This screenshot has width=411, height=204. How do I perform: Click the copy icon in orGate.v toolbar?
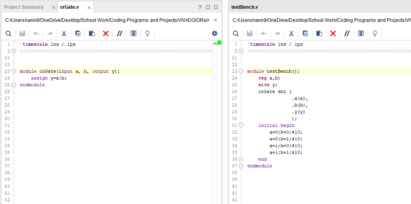(x=78, y=33)
